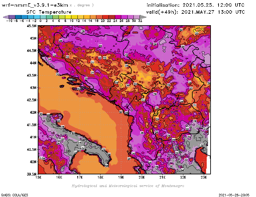The image size is (256, 197).
Task: Click the 26 contour label near 17.2E 45.3N
Action: (x=83, y=31)
